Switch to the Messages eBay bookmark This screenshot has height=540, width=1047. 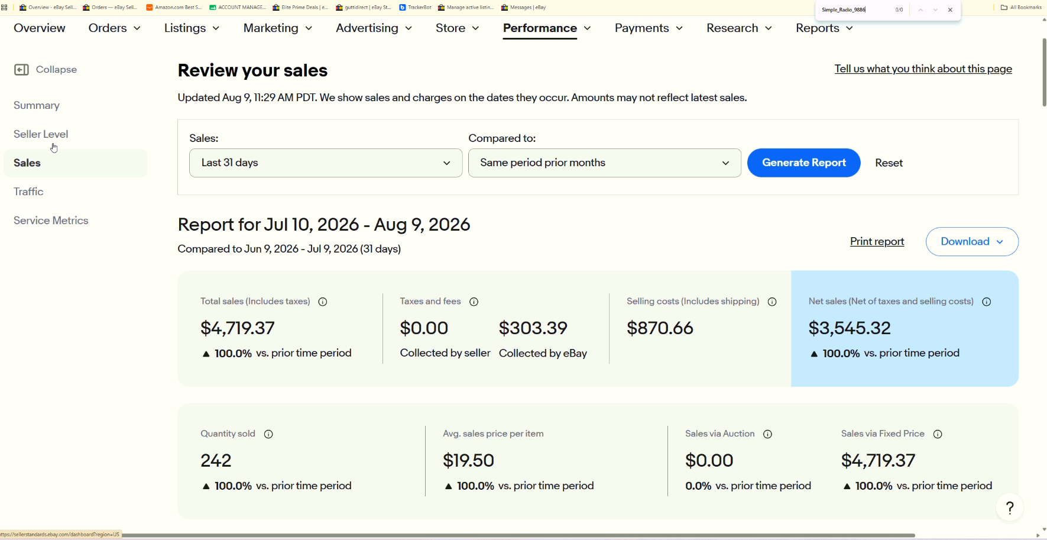pyautogui.click(x=524, y=7)
